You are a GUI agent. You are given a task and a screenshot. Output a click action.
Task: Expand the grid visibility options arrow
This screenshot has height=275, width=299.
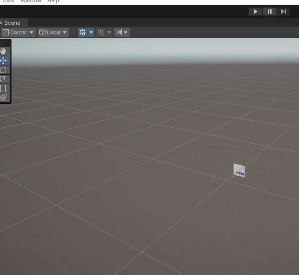click(x=91, y=32)
